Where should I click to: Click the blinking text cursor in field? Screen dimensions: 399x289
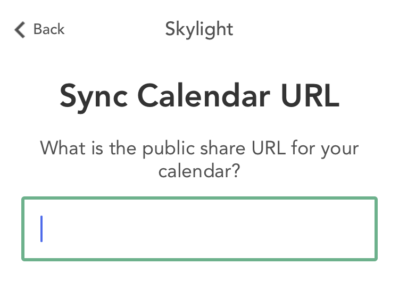(41, 229)
